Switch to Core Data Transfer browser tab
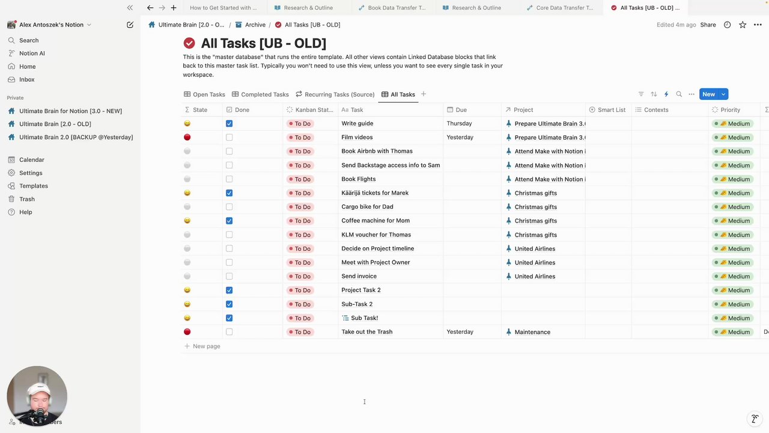This screenshot has width=769, height=433. [561, 8]
